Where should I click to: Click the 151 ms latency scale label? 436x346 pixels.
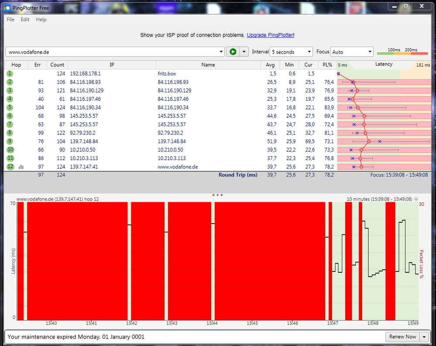tap(423, 65)
